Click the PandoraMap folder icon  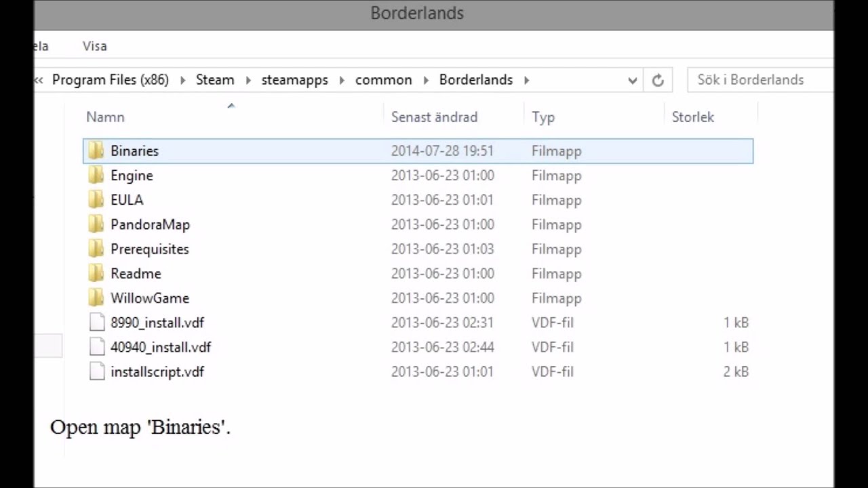click(96, 224)
